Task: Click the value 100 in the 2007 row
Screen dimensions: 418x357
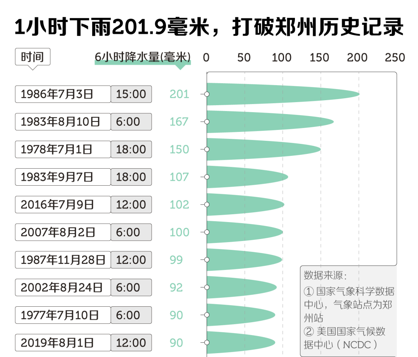Action: click(x=180, y=232)
